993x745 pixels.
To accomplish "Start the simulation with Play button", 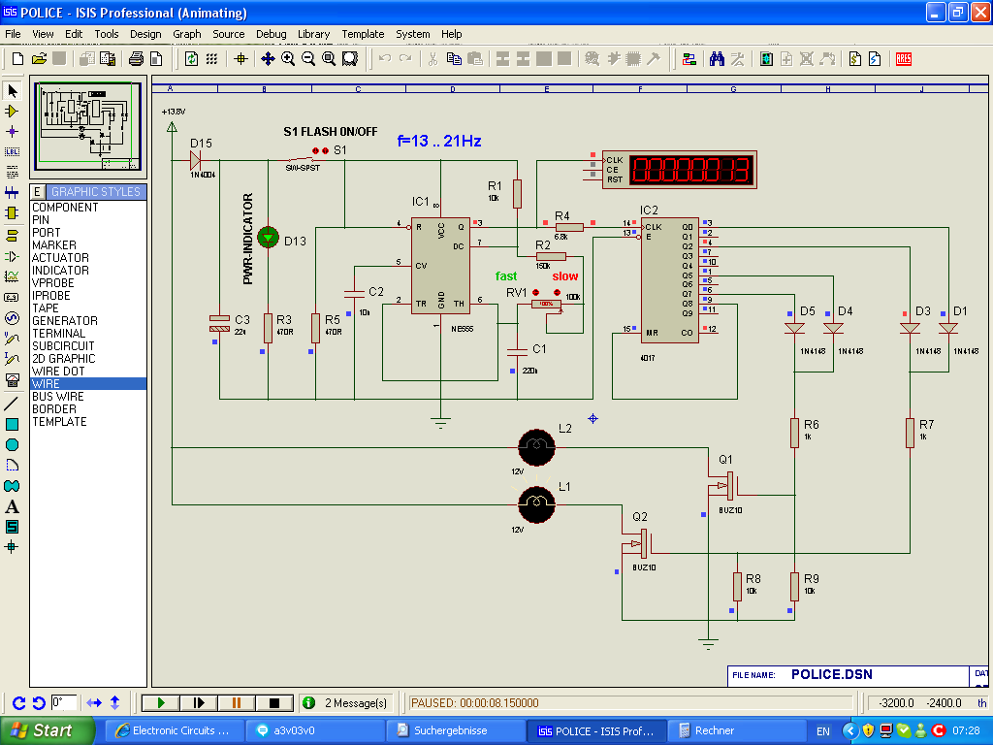I will pos(161,702).
